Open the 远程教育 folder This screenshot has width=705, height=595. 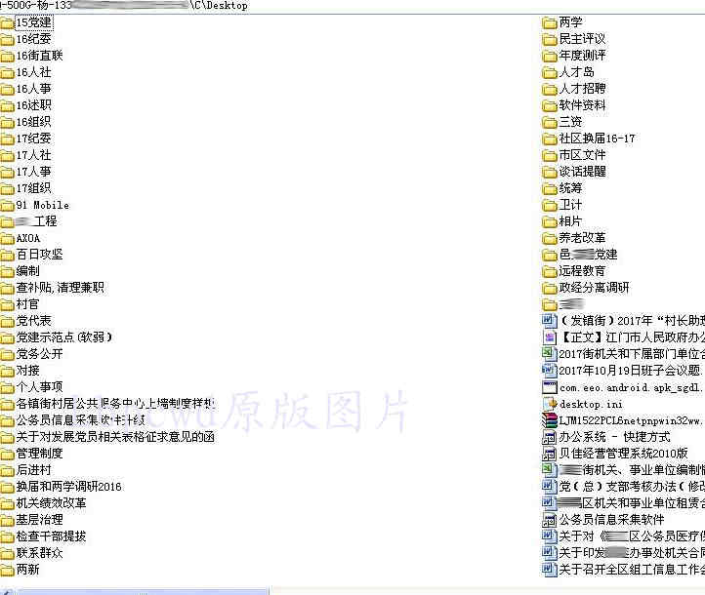(x=582, y=271)
